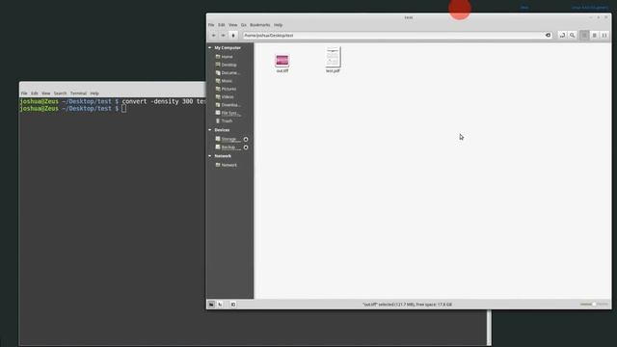The width and height of the screenshot is (617, 347).
Task: Switch to list view in file manager
Action: tap(595, 36)
